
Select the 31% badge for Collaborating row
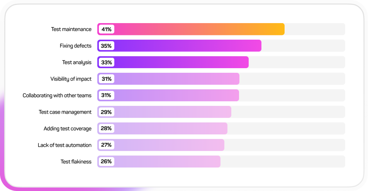click(107, 95)
